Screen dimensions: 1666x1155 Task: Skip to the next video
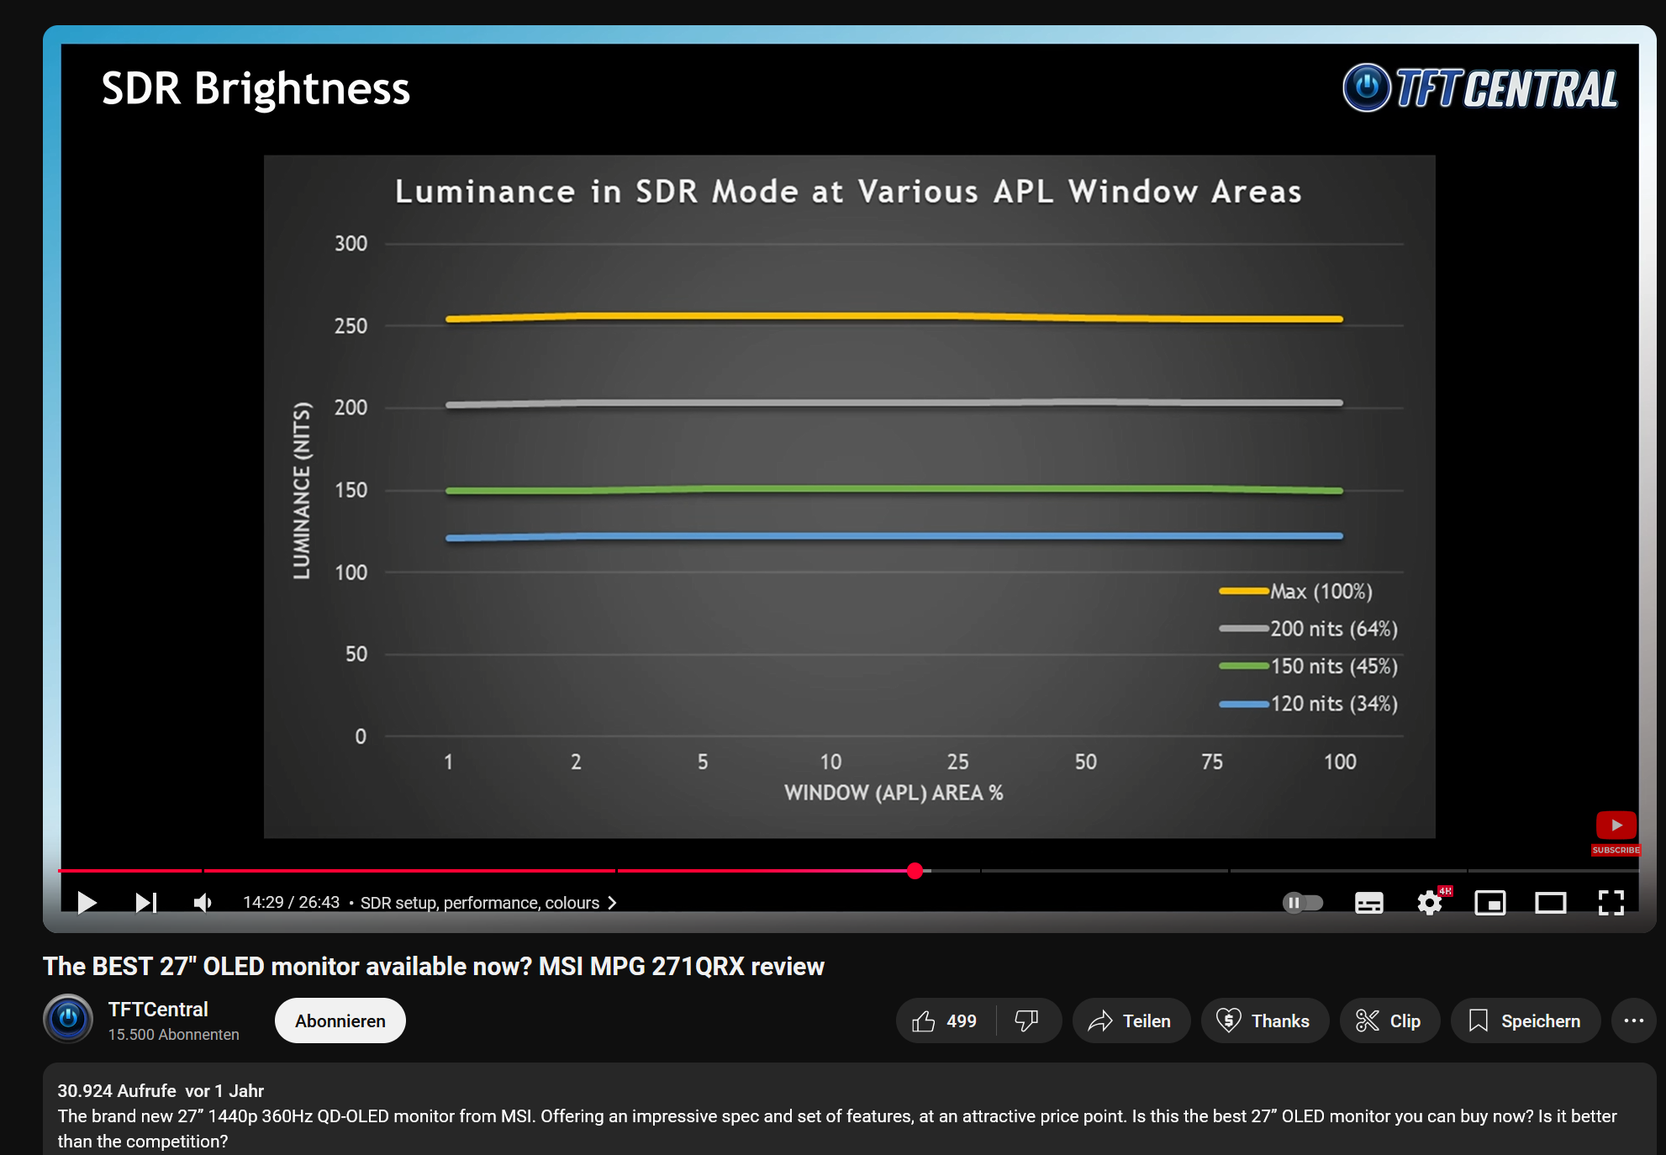(145, 903)
